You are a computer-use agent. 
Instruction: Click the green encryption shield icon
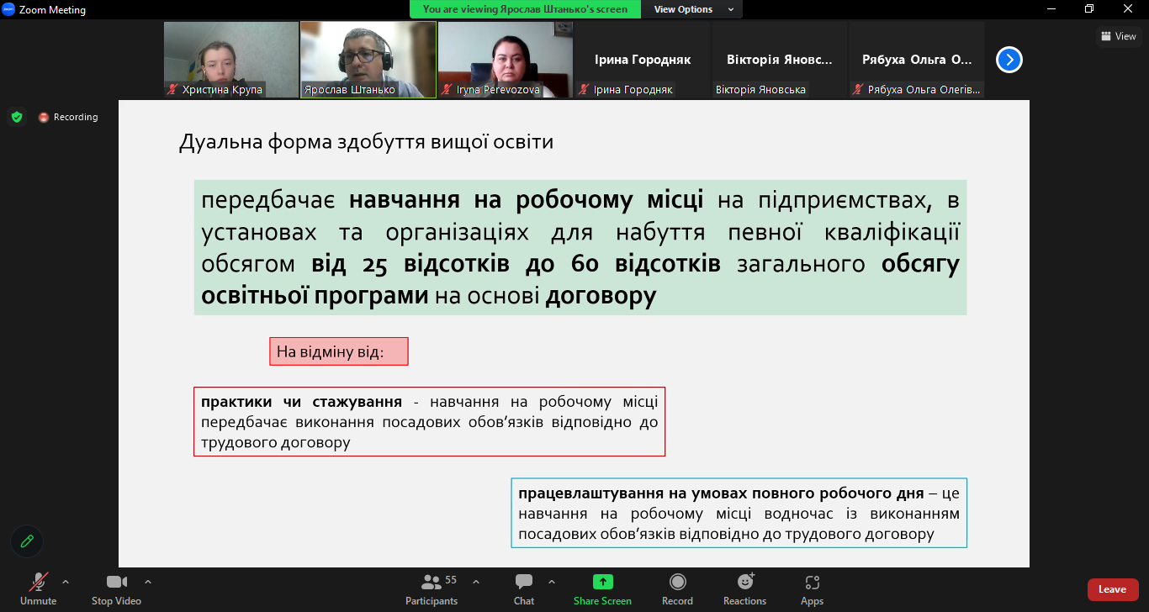coord(17,117)
